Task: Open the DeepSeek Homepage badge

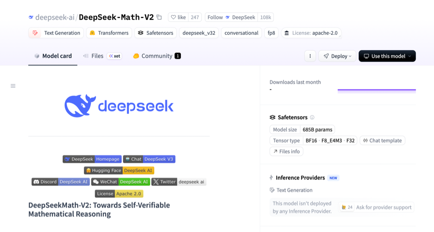Action: point(92,159)
